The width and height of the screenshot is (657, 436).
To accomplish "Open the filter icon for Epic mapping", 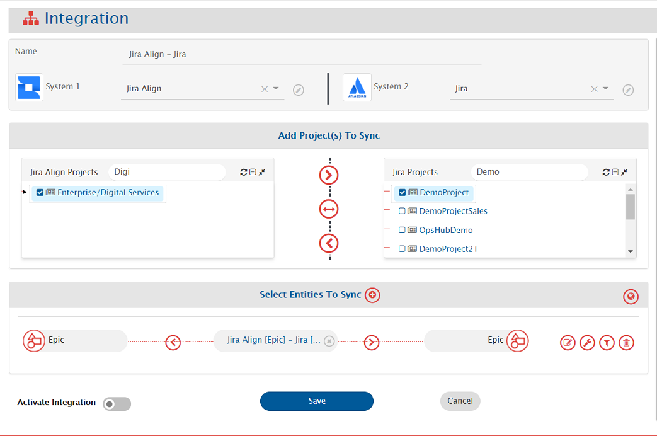I will (x=607, y=343).
